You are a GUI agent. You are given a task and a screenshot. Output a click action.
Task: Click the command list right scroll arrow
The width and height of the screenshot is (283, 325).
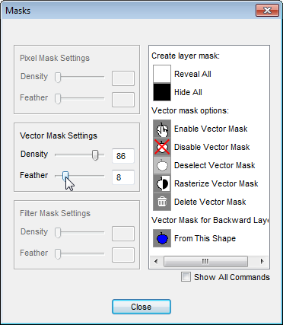(x=262, y=261)
